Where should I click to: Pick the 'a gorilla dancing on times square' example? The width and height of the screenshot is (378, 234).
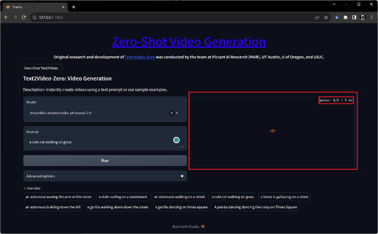[x=181, y=207]
